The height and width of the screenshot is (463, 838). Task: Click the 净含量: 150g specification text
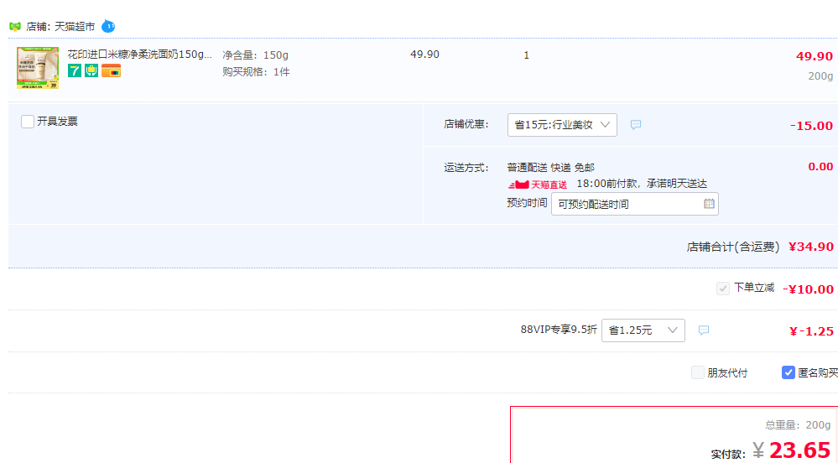pos(256,55)
